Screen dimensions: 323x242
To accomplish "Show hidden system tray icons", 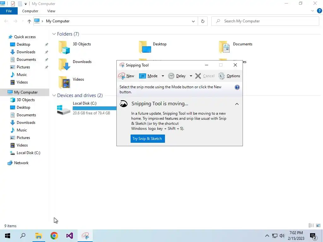I will [x=267, y=236].
